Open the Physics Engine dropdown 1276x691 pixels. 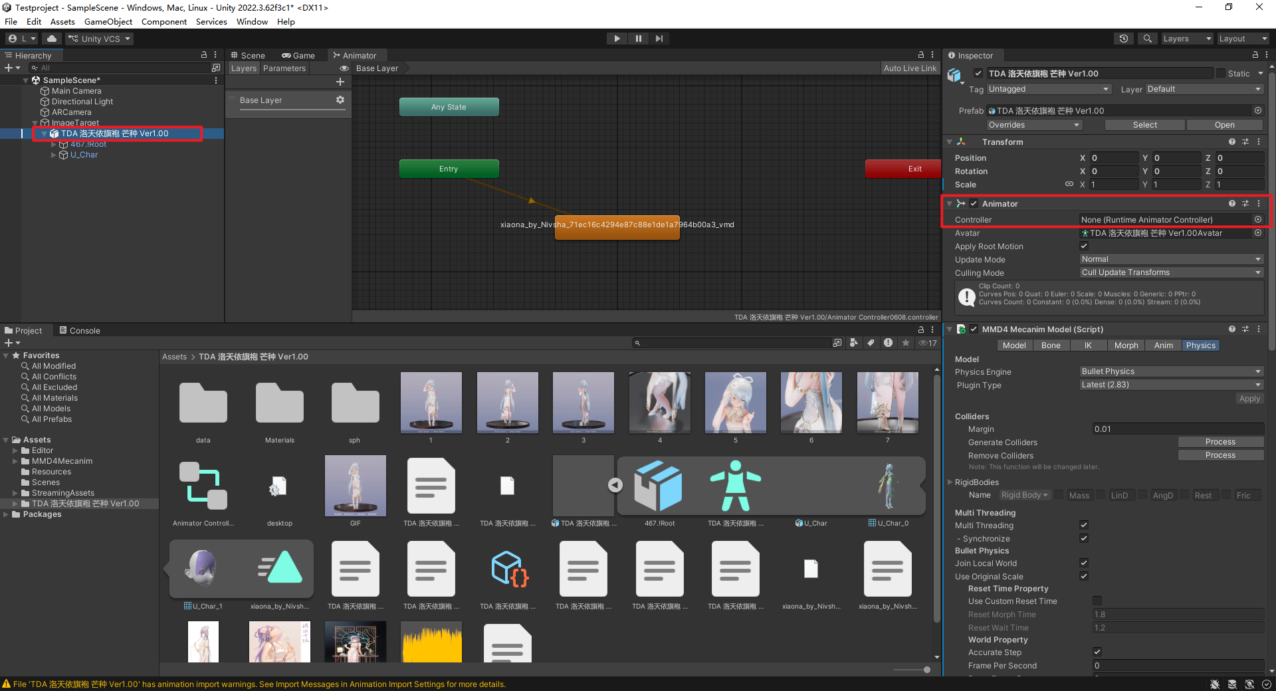click(1171, 371)
